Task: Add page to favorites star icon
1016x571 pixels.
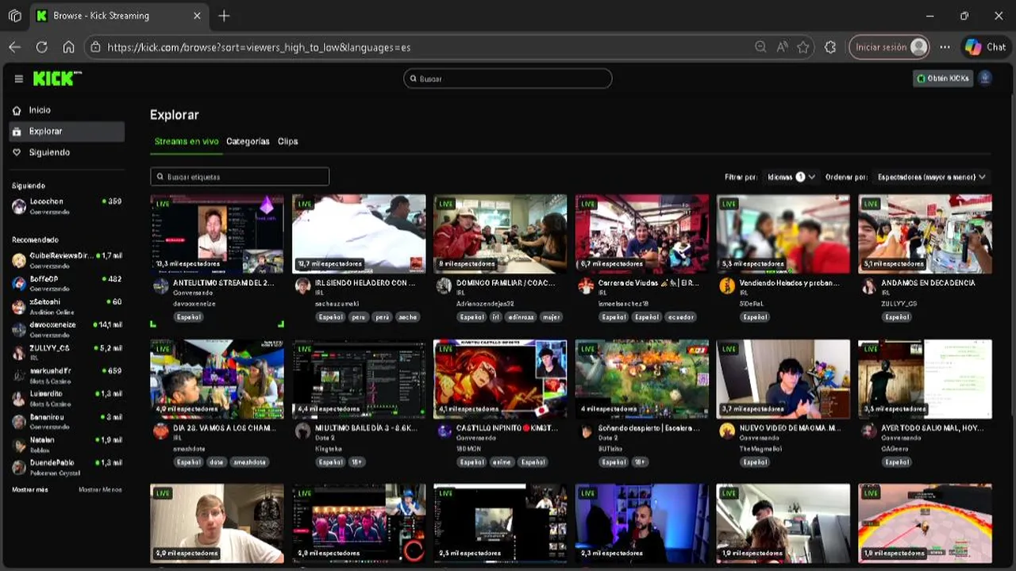Action: 803,47
